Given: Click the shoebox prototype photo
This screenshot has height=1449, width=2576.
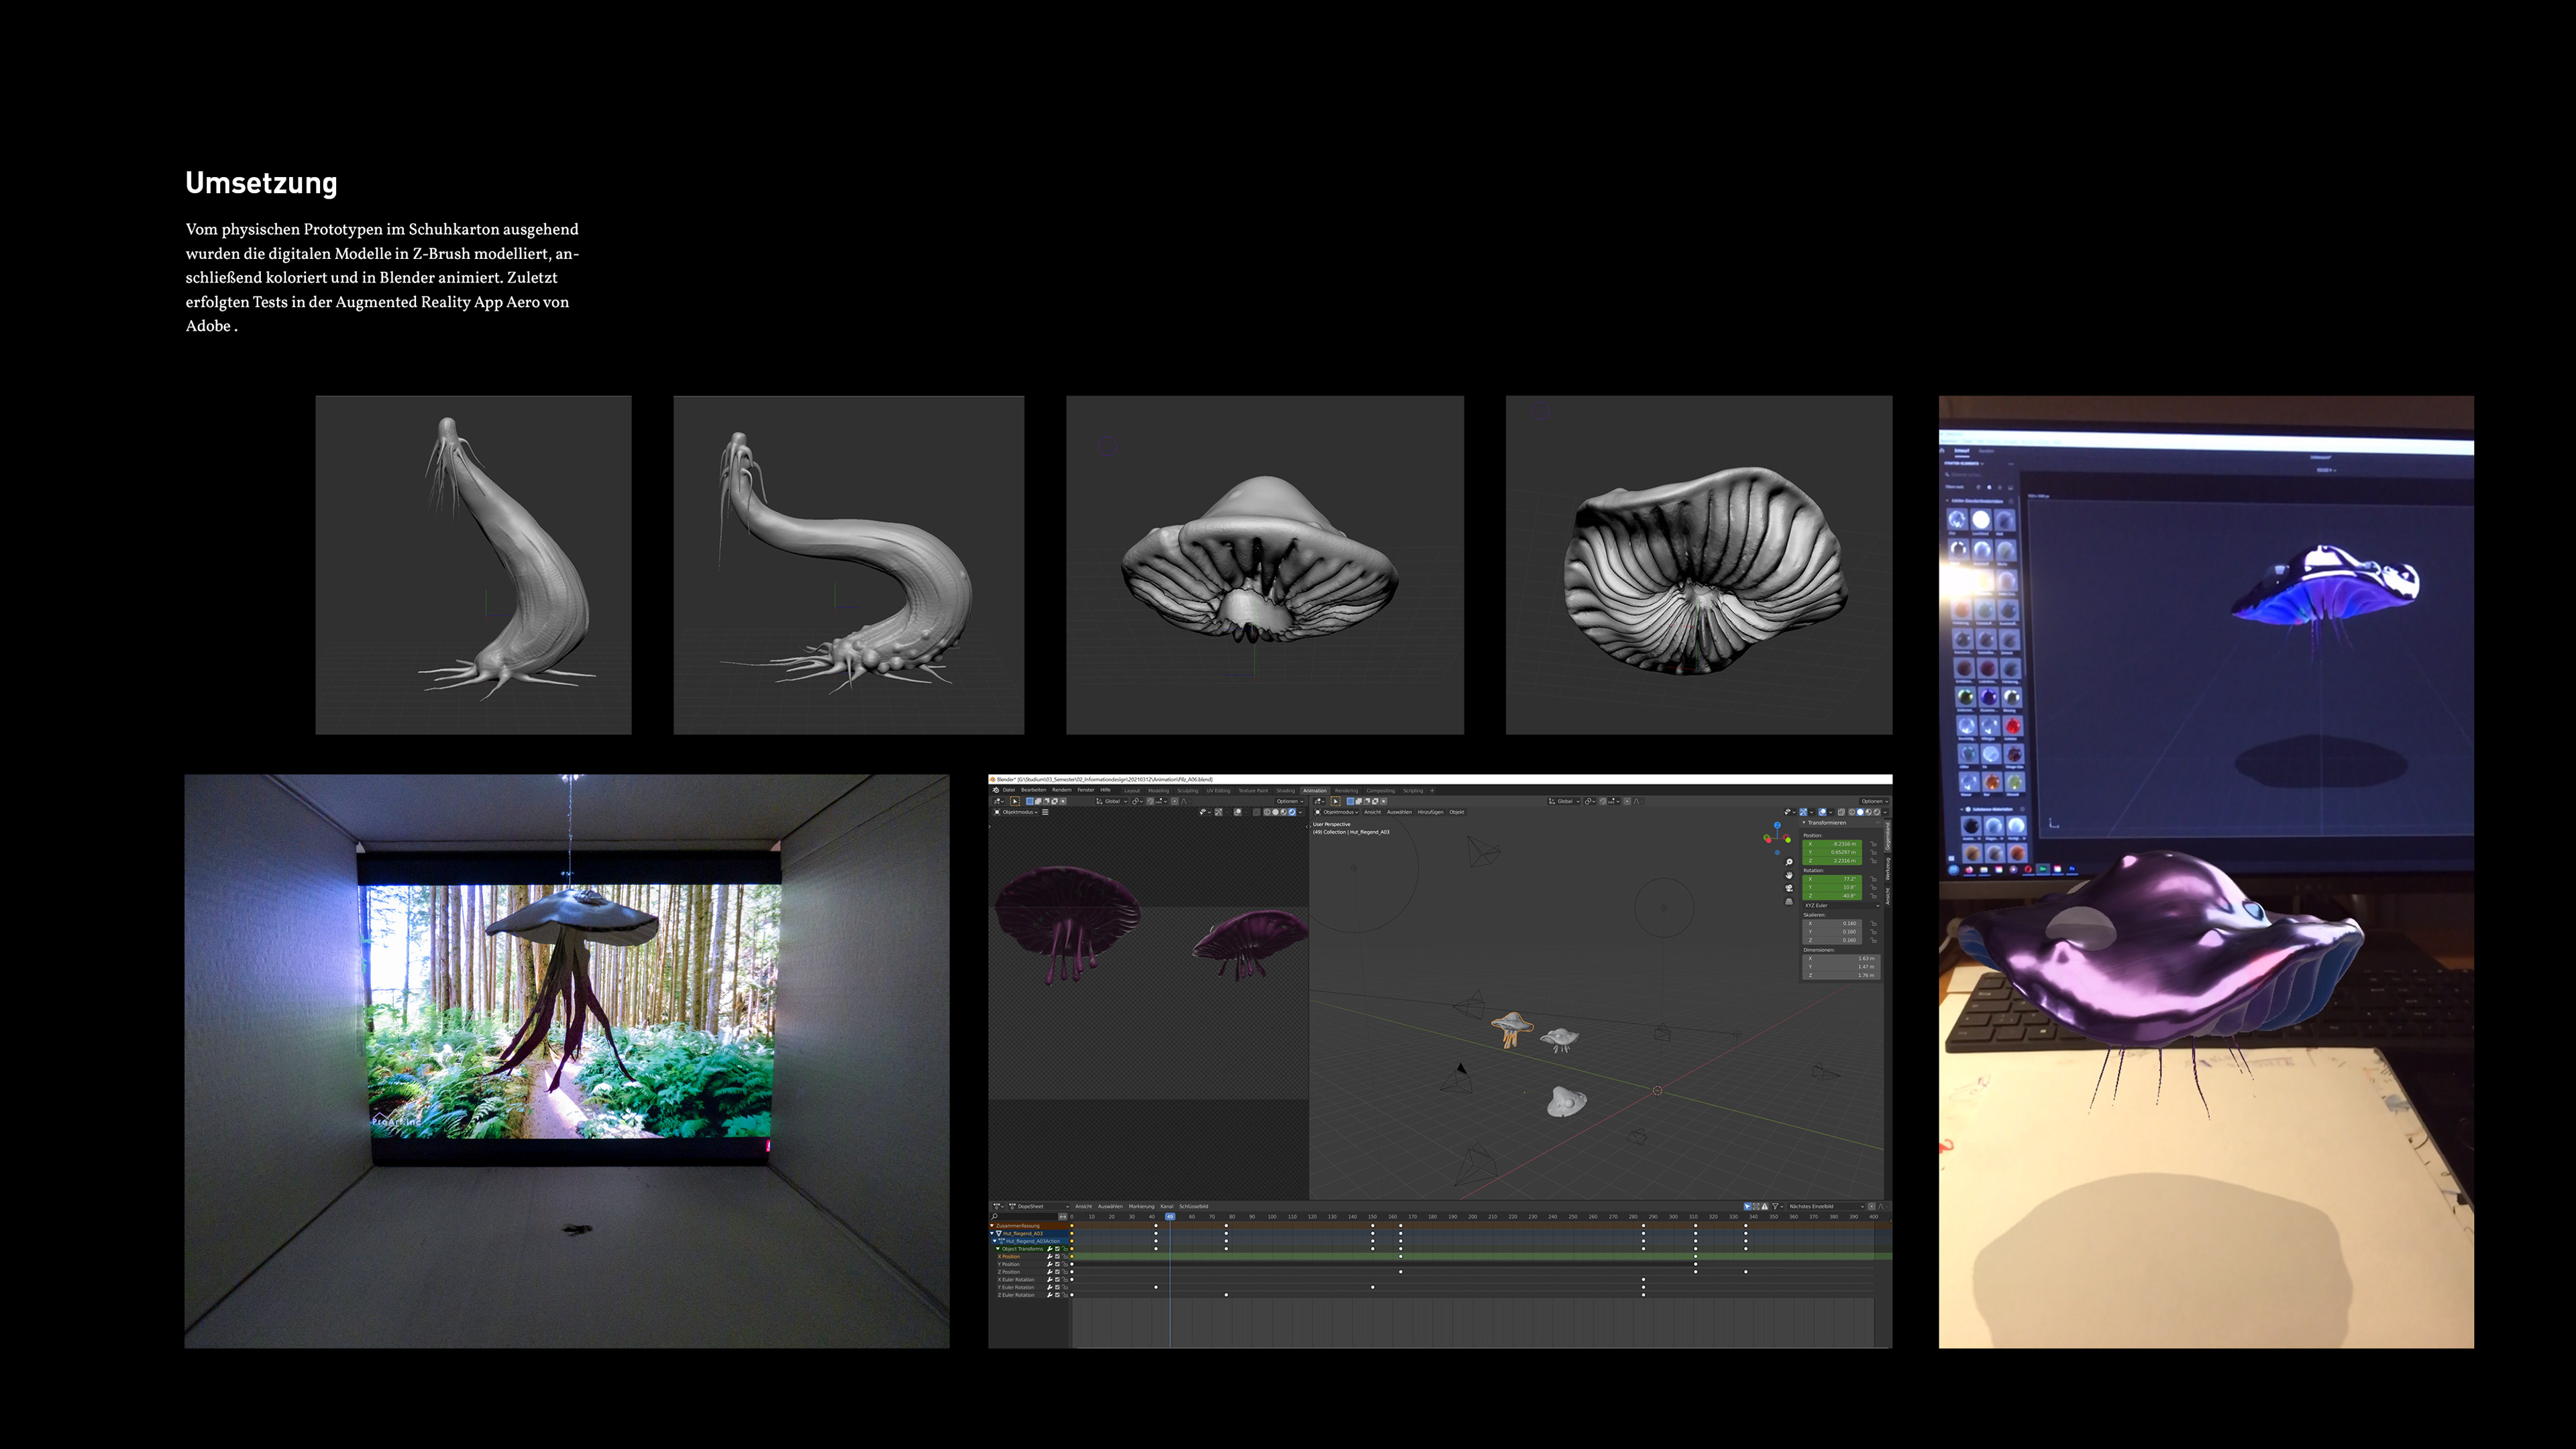Looking at the screenshot, I should click(x=567, y=1061).
